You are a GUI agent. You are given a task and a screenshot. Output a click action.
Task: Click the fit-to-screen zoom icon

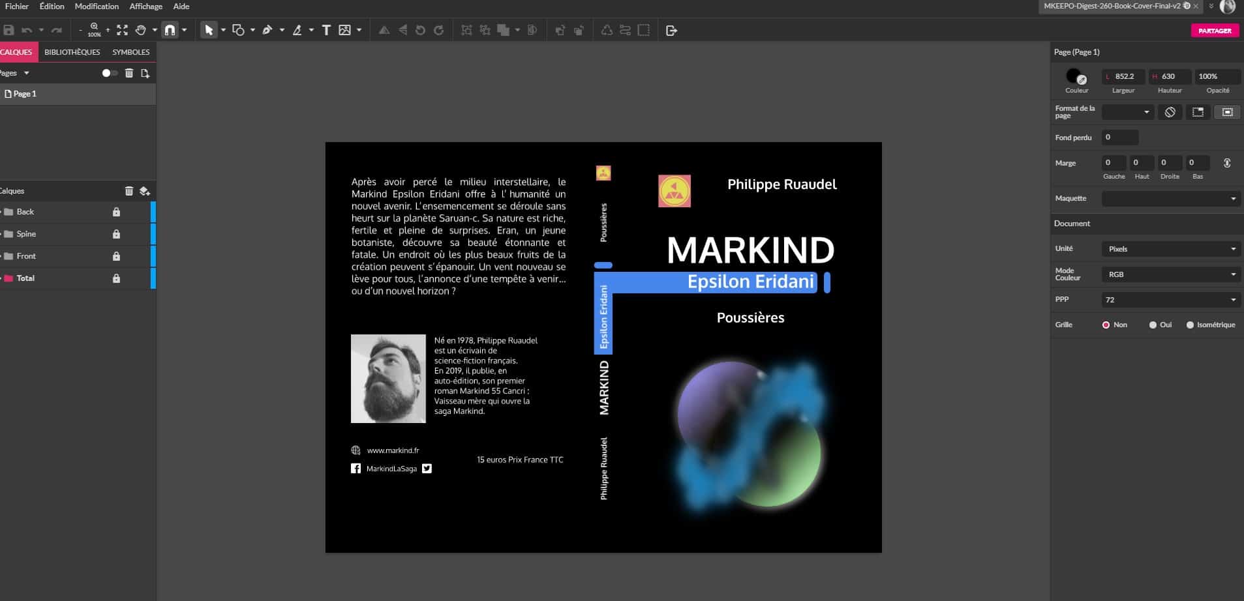pyautogui.click(x=122, y=30)
